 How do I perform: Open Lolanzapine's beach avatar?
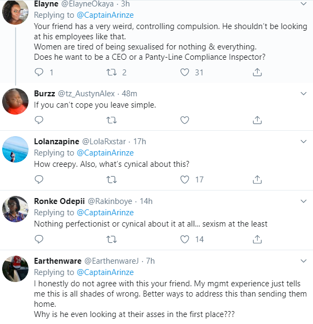point(15,149)
